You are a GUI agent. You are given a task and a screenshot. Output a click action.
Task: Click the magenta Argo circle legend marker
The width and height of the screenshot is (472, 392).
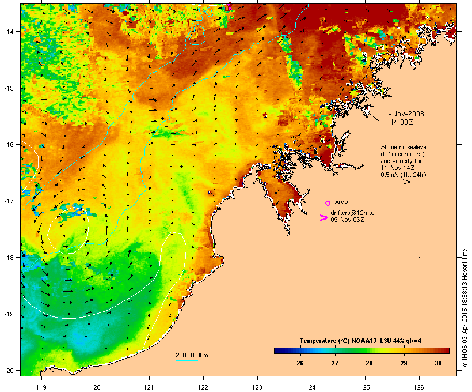[328, 203]
